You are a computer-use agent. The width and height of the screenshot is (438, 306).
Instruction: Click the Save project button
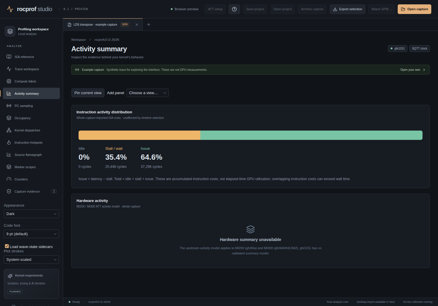coord(255,9)
